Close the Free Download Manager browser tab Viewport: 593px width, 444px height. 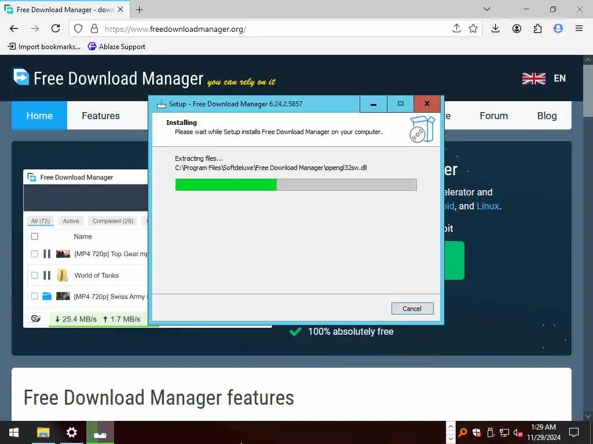pos(120,9)
